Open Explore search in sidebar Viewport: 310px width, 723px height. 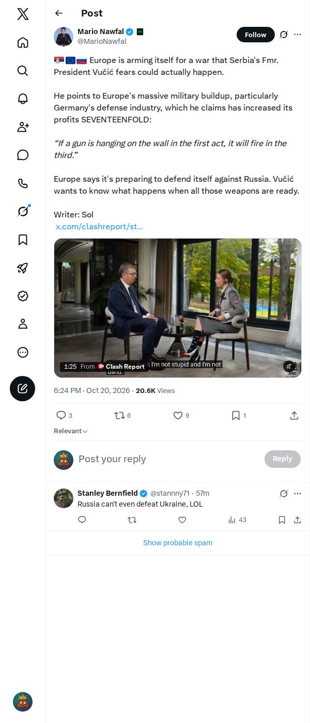[23, 71]
